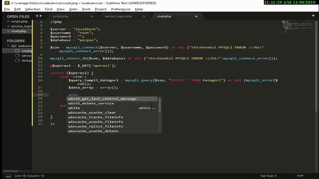The width and height of the screenshot is (319, 179).
Task: Click the sidebar horizontal scrollbar
Action: tap(11, 171)
